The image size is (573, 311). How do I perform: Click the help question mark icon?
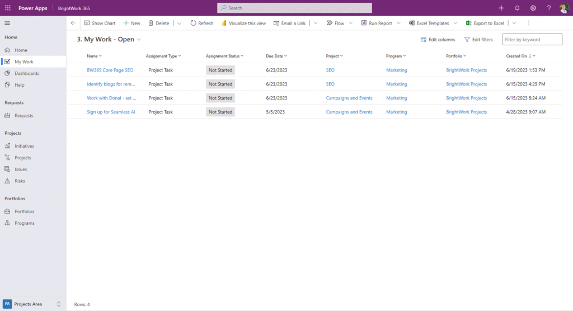point(549,8)
